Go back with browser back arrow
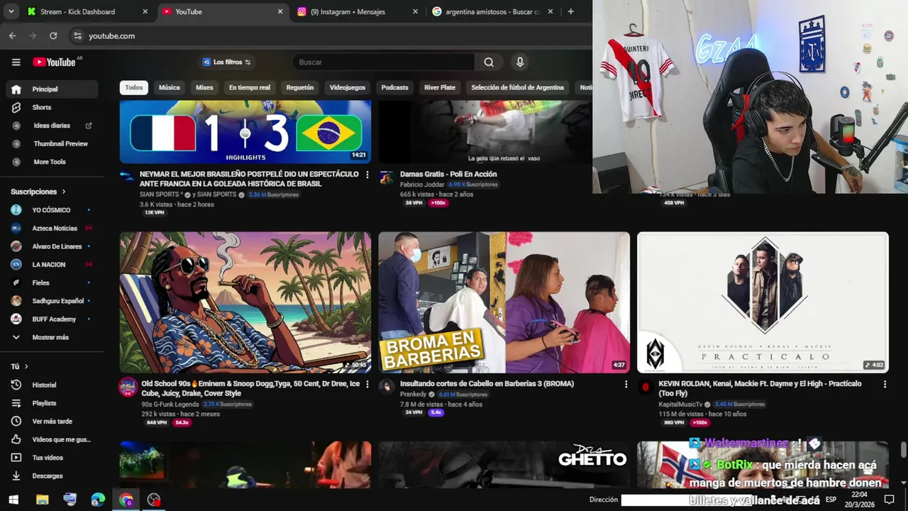 (x=13, y=35)
